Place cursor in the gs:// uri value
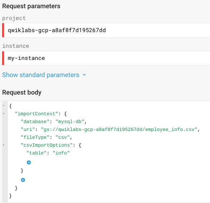This screenshot has height=203, width=210. pyautogui.click(x=119, y=130)
